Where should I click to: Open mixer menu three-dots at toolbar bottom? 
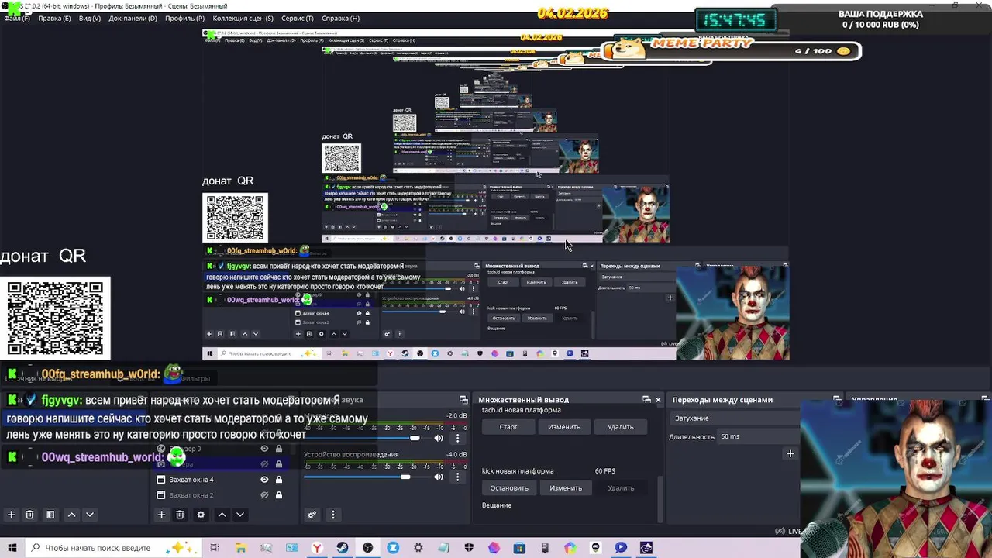click(x=333, y=515)
